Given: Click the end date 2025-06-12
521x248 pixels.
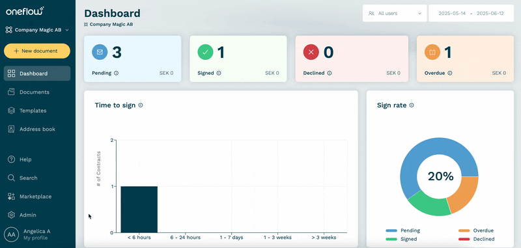Looking at the screenshot, I should pyautogui.click(x=490, y=13).
